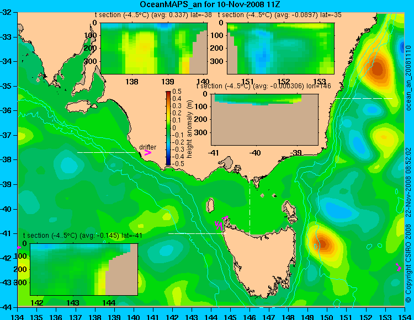Click the colorbar tick label 0.3
This screenshot has width=414, height=320.
pos(177,106)
